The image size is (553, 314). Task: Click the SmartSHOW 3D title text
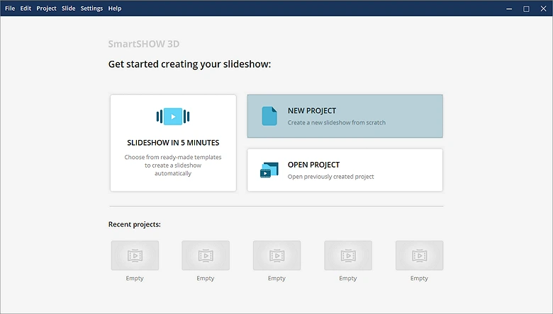click(143, 44)
